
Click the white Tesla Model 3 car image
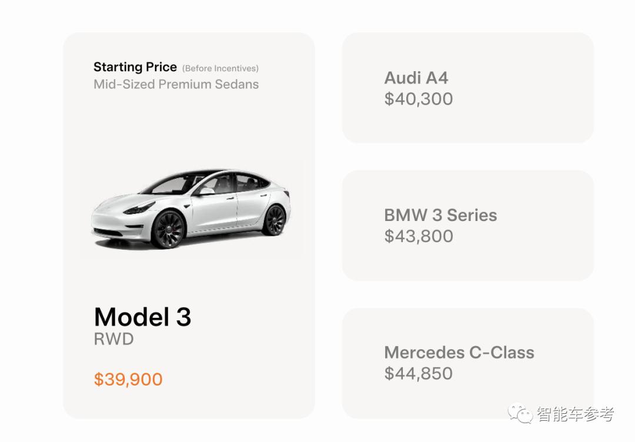pos(192,209)
